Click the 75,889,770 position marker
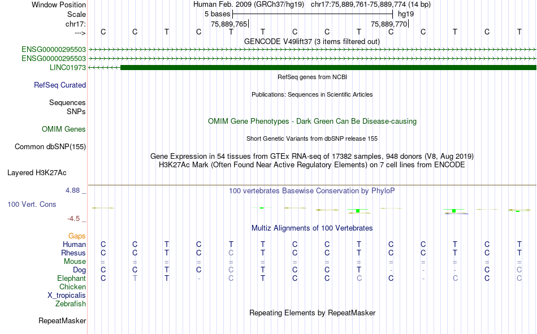 pyautogui.click(x=389, y=24)
